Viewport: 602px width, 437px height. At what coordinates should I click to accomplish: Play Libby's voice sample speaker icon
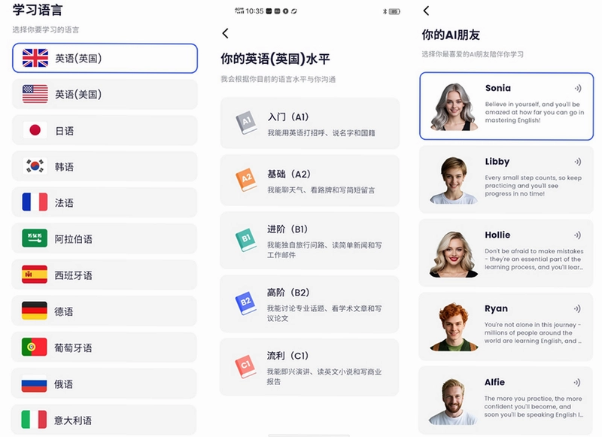(x=578, y=162)
